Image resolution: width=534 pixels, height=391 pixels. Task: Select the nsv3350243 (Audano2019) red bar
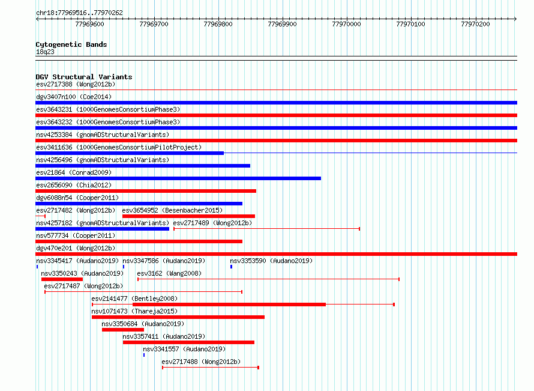coord(62,279)
